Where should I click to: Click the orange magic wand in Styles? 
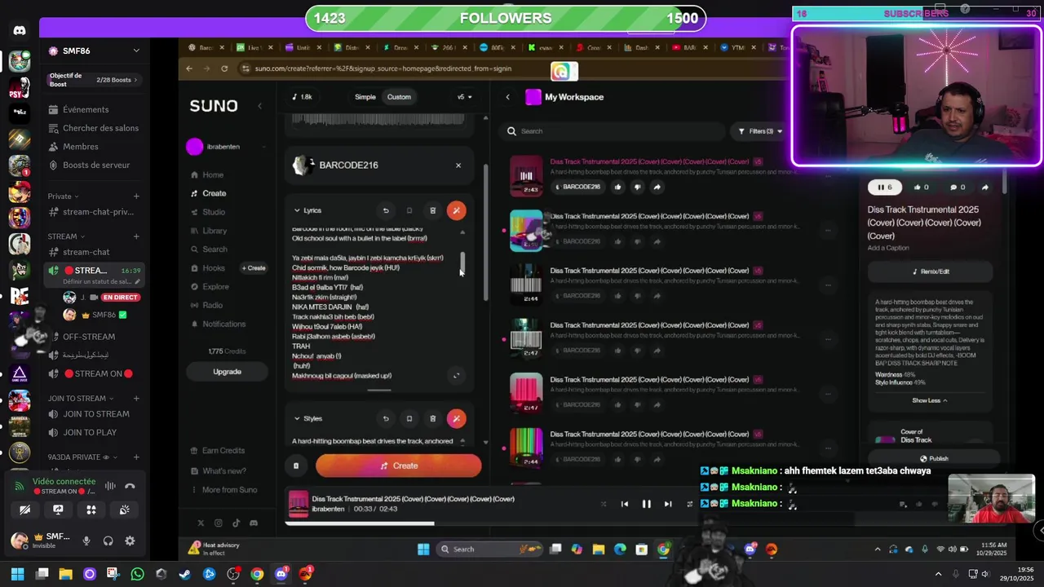[x=457, y=418]
